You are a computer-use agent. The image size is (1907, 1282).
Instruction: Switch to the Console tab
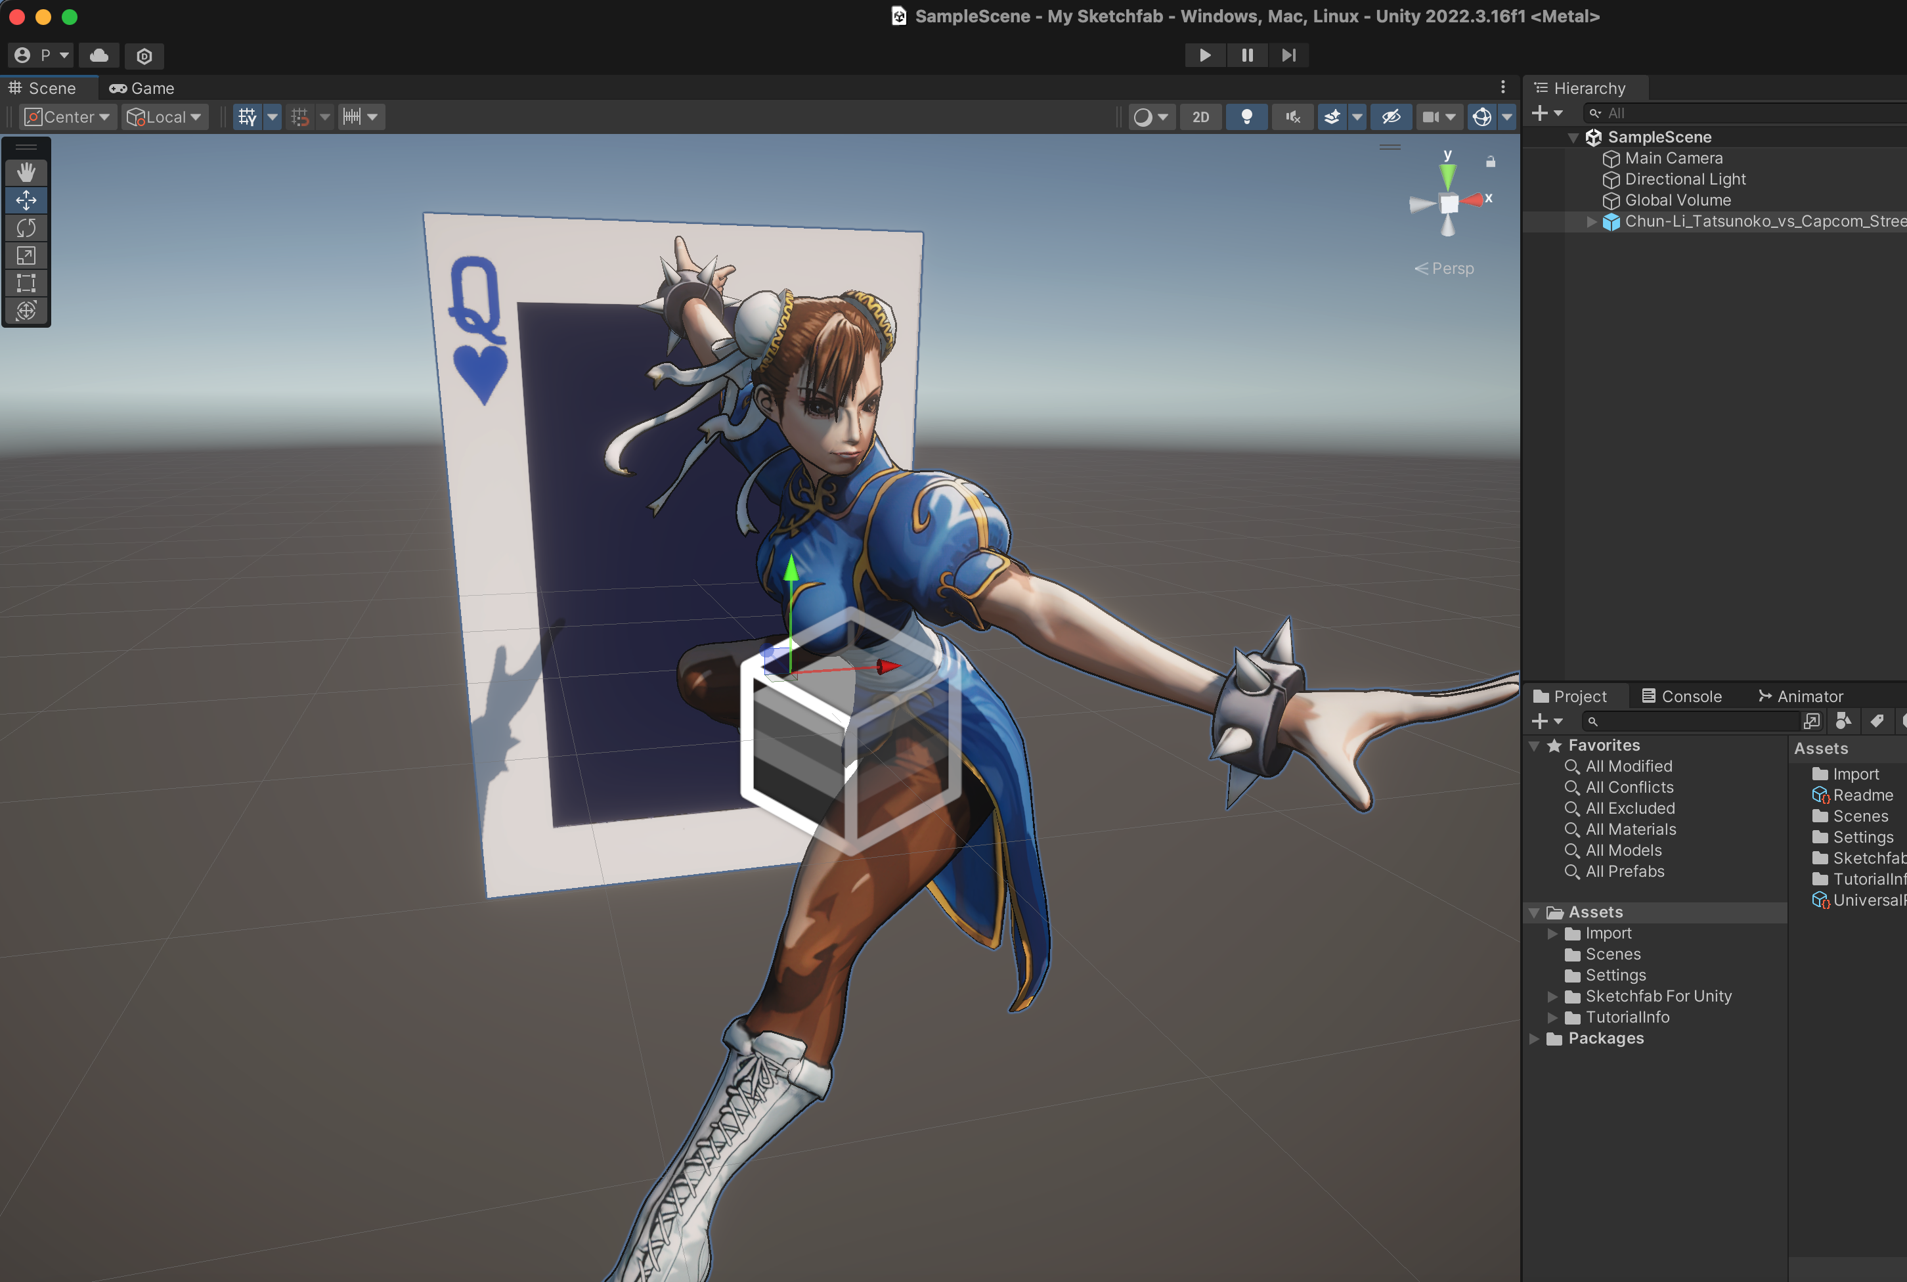coord(1681,696)
